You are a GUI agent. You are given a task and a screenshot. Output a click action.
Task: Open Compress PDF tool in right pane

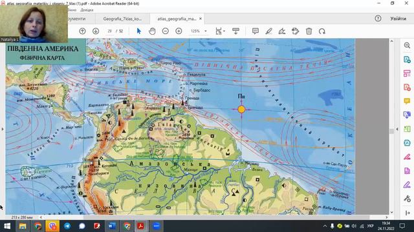[407, 143]
